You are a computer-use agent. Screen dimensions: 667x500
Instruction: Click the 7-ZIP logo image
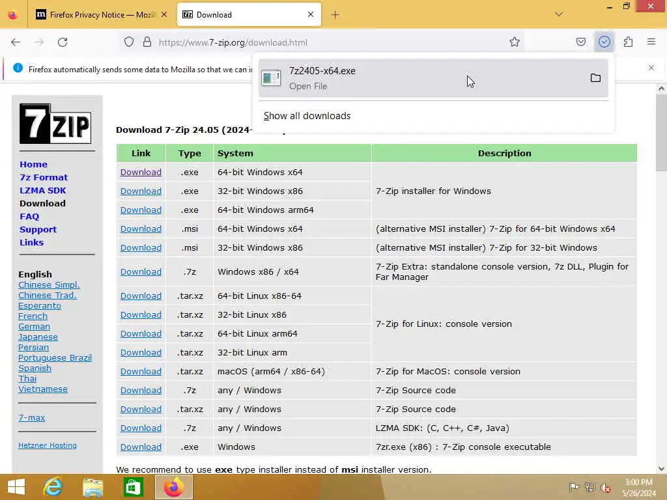55,124
